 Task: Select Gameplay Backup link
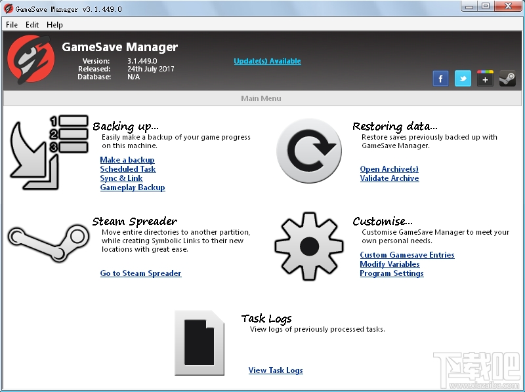click(133, 187)
